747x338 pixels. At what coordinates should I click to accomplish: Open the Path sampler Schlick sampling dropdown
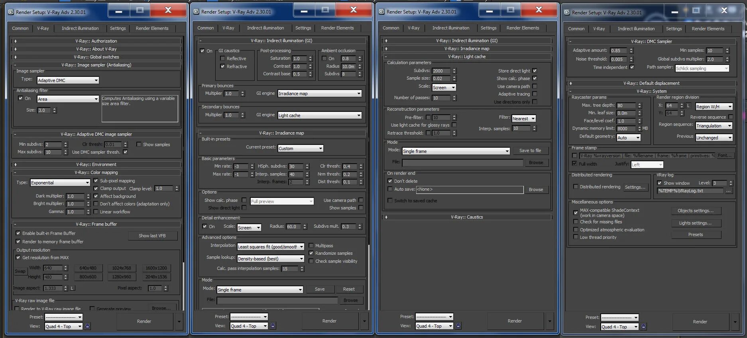702,68
